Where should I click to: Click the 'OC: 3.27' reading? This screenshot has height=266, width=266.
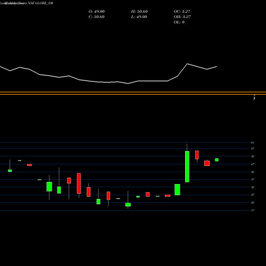(x=182, y=12)
